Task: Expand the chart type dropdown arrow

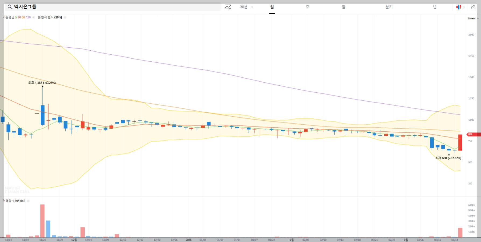Action: (x=464, y=7)
